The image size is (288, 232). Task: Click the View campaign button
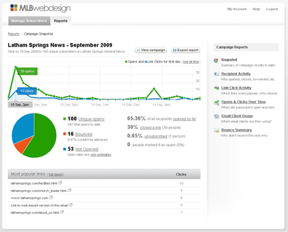coord(151,50)
